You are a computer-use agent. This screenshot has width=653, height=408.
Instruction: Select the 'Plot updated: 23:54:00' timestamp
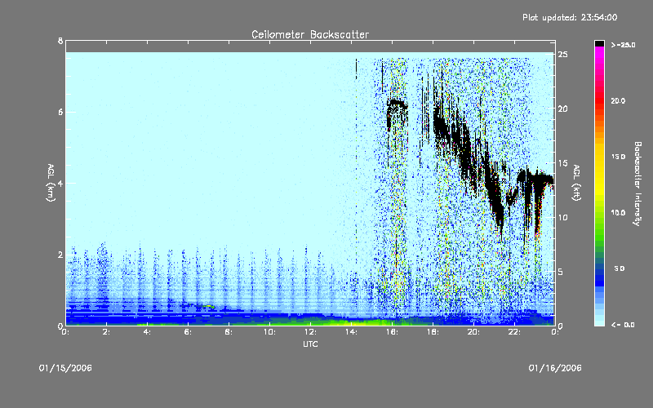click(x=570, y=17)
